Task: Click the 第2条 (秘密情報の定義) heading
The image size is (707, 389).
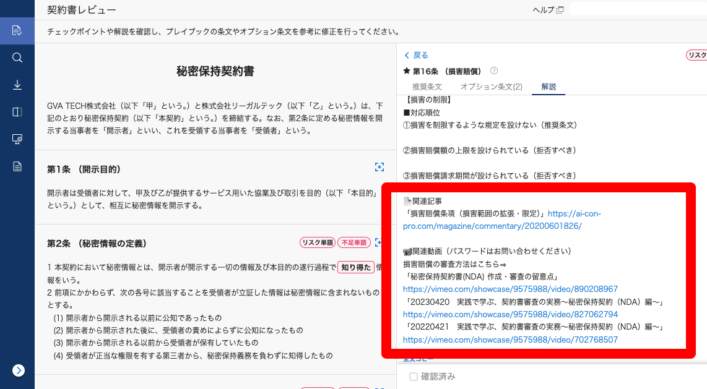Action: [97, 244]
